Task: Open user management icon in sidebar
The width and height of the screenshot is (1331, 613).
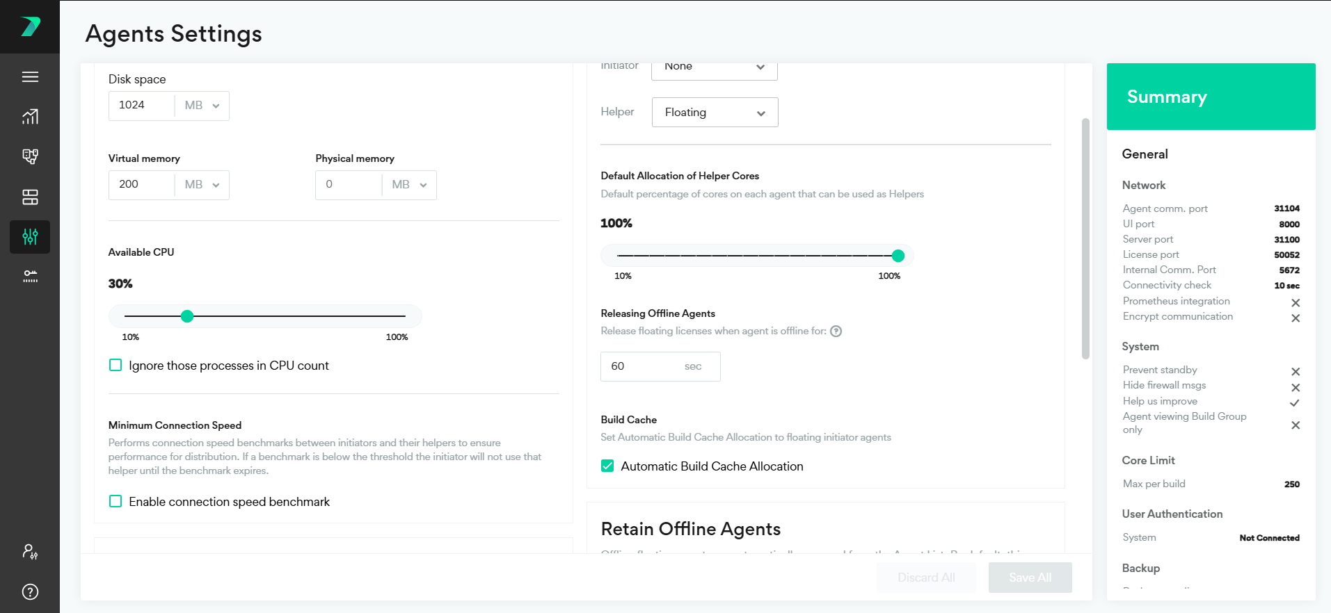Action: click(30, 552)
